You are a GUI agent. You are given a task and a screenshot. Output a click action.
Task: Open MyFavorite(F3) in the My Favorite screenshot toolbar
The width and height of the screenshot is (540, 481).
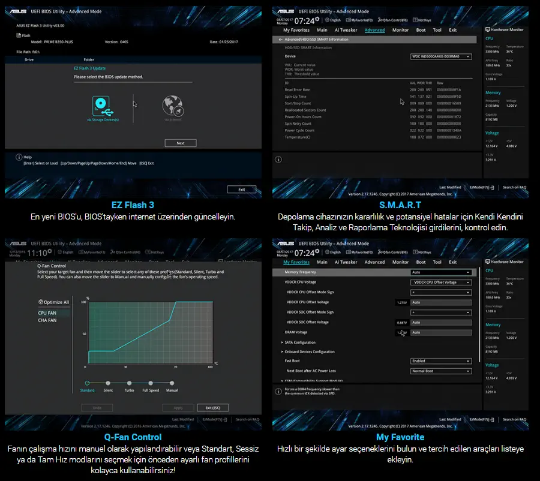359,252
